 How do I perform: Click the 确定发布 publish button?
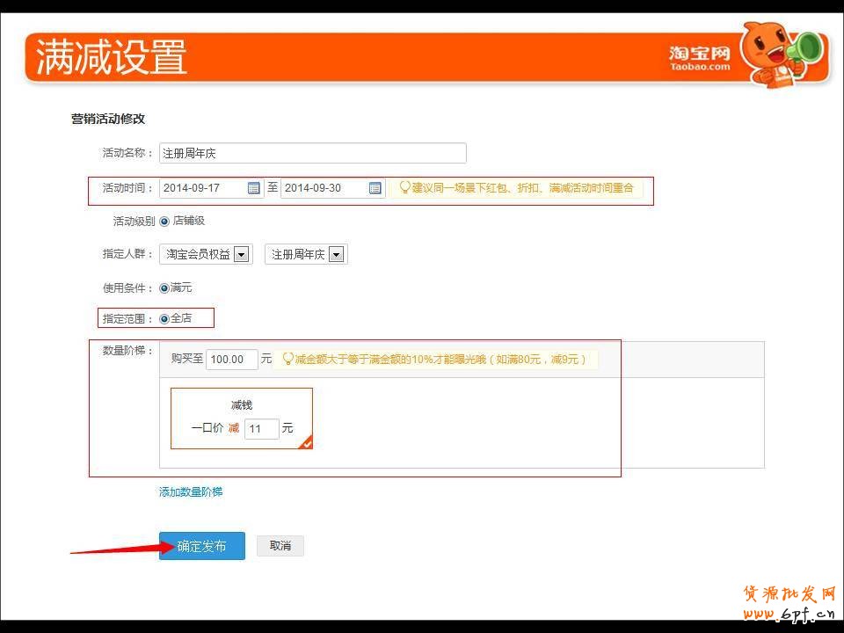point(202,546)
